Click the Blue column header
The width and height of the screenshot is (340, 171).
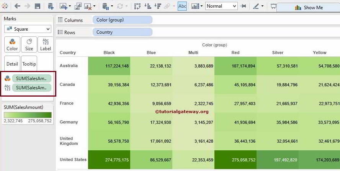tap(151, 53)
